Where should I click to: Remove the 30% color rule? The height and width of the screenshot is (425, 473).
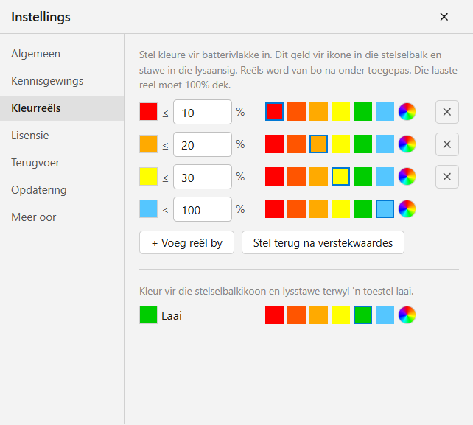(447, 177)
